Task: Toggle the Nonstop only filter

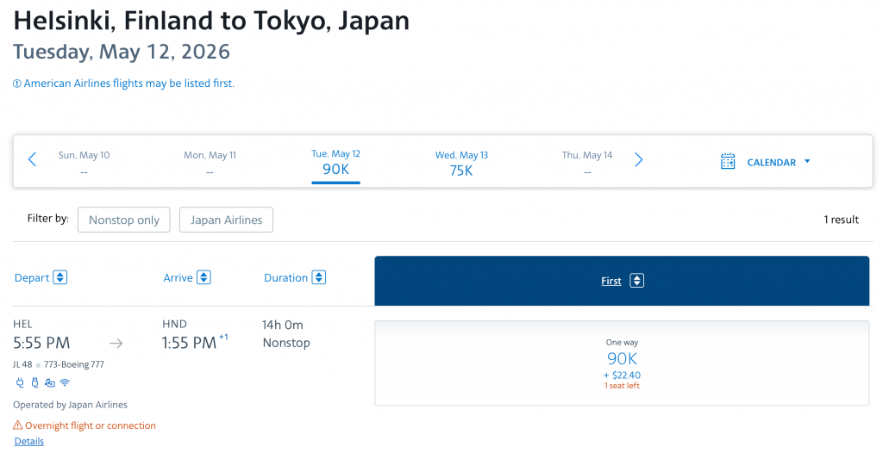Action: (x=124, y=220)
